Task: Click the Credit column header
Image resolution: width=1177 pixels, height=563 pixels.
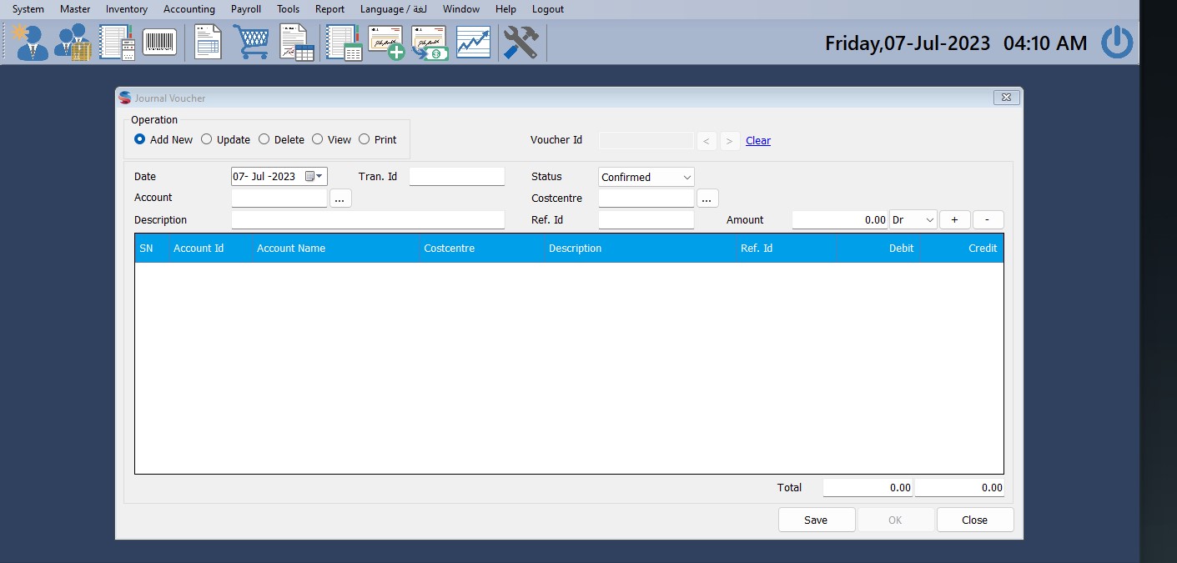Action: (x=961, y=249)
